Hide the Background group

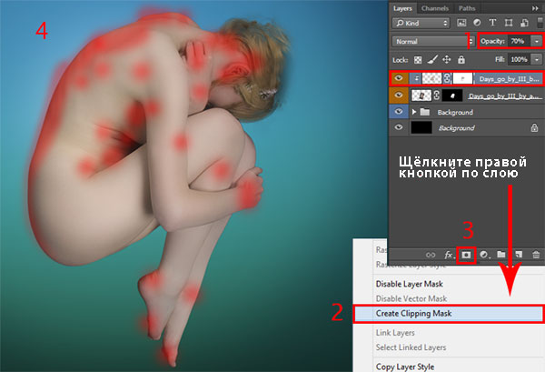tap(399, 112)
